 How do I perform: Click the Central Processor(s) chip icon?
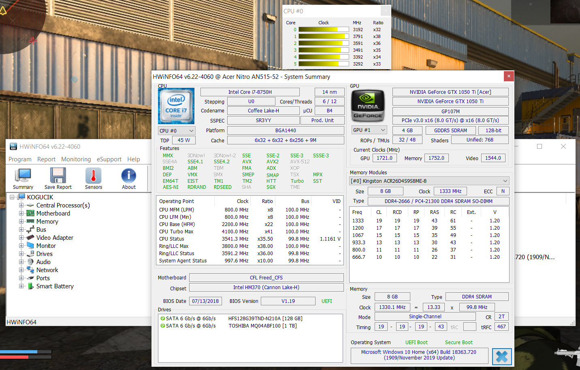pyautogui.click(x=30, y=205)
